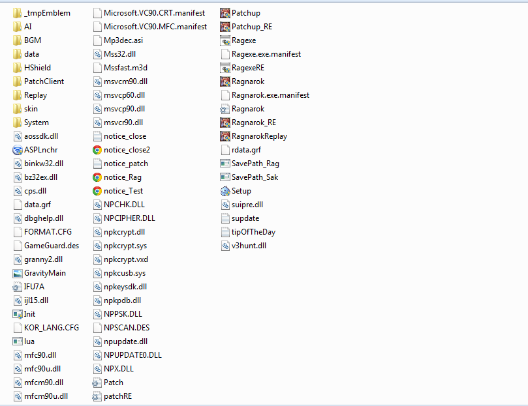528x406 pixels.
Task: Select the IFU7A gear icon
Action: pos(17,287)
